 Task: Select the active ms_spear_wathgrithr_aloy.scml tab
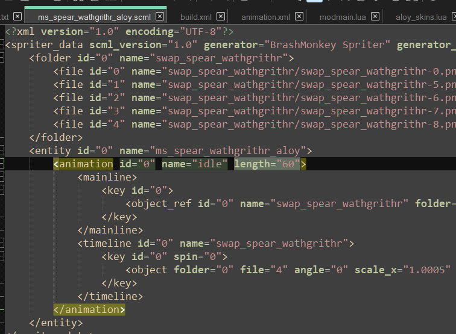(x=93, y=17)
